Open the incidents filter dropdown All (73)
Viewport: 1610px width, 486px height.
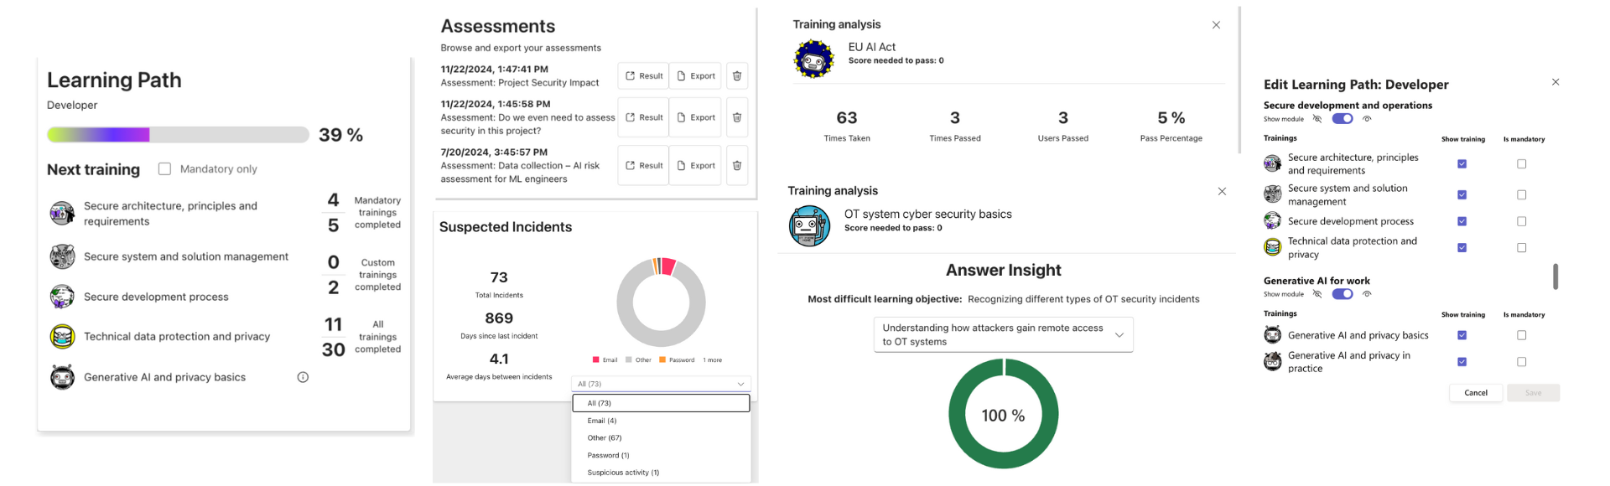coord(661,384)
